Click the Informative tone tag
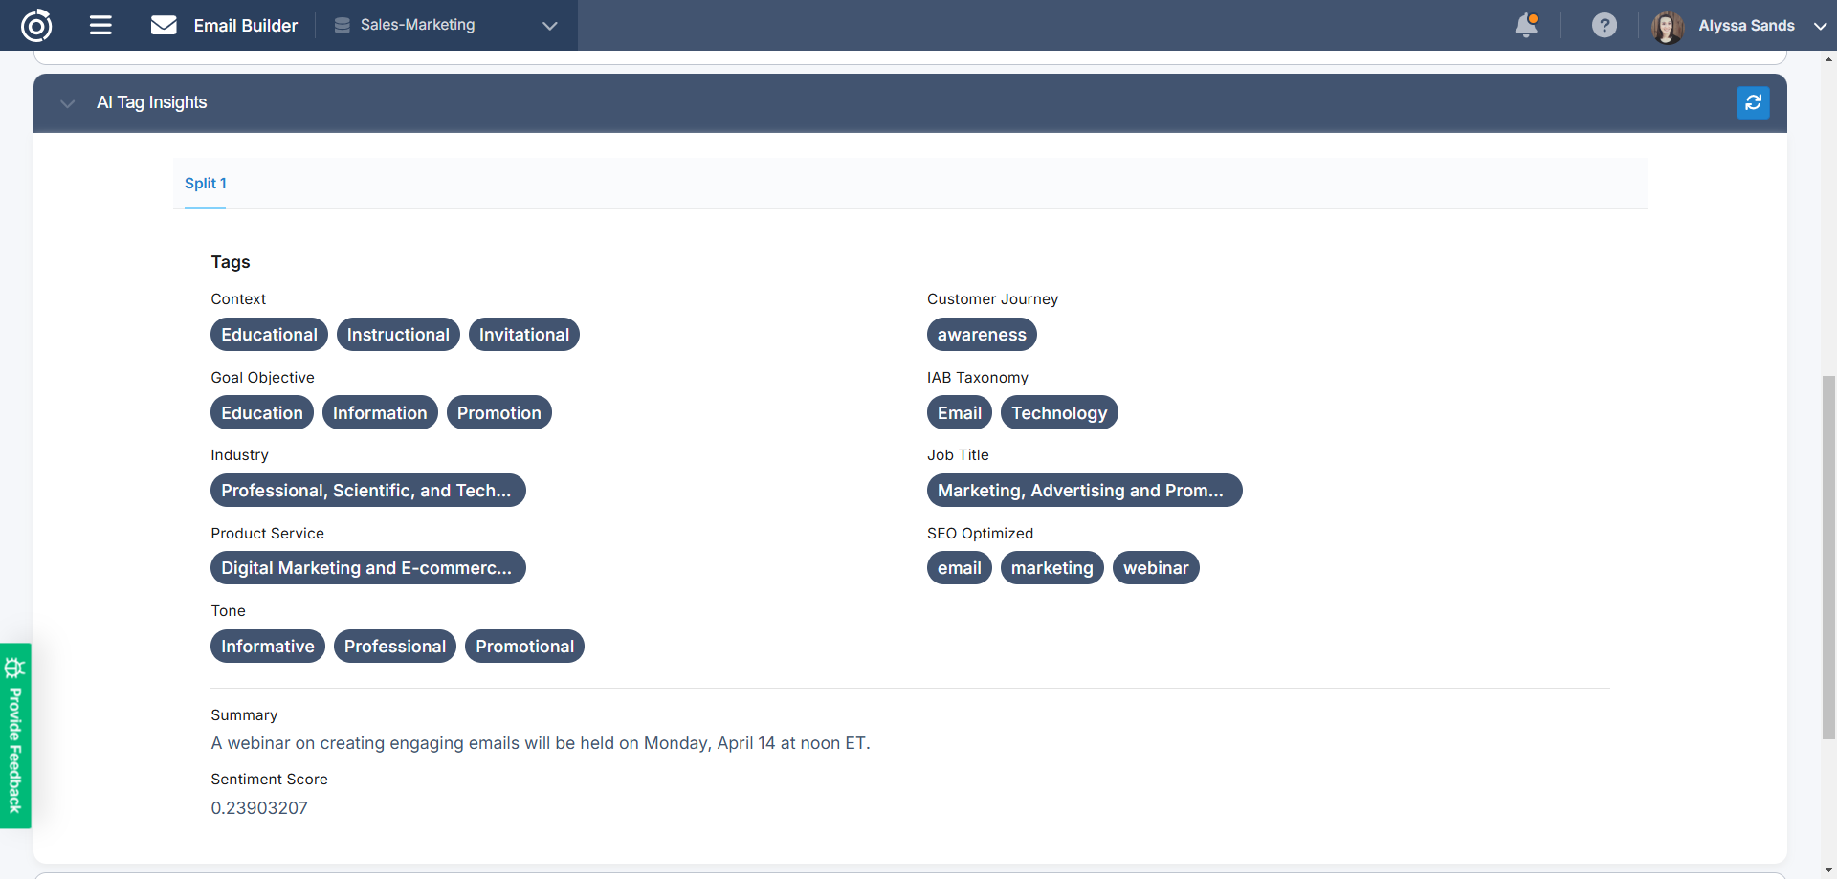Screen dimensions: 1837x879 coord(267,646)
